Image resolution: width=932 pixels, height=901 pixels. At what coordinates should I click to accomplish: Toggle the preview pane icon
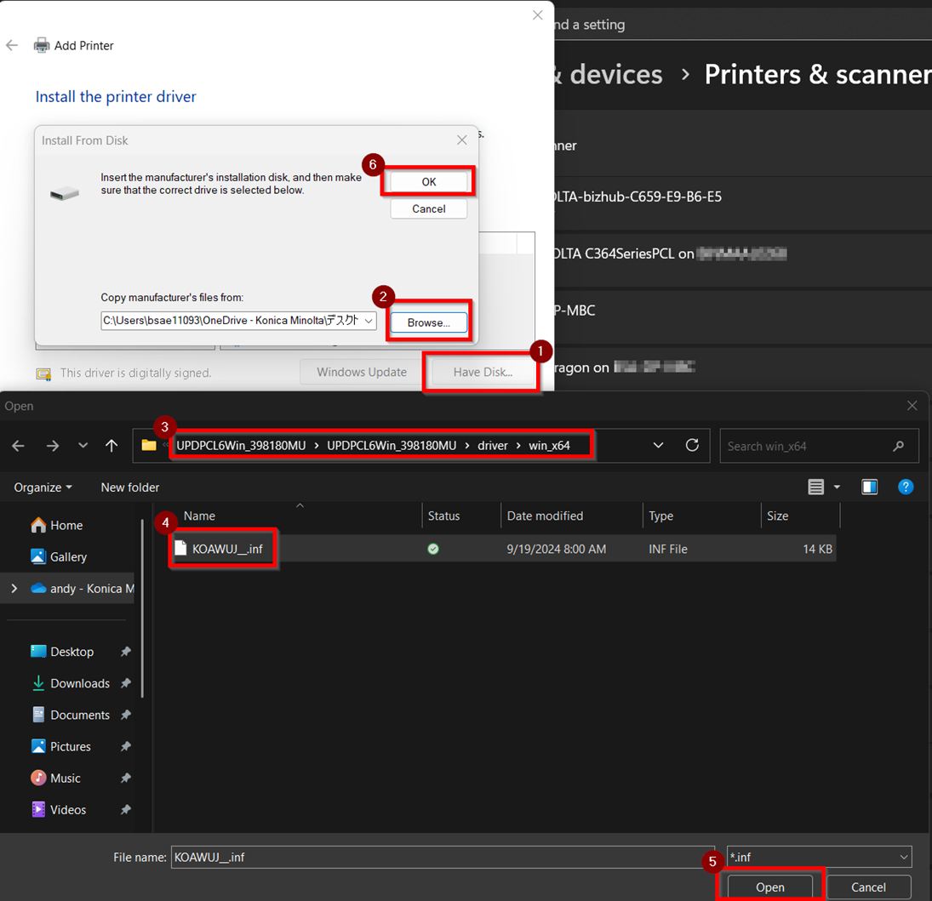(869, 487)
